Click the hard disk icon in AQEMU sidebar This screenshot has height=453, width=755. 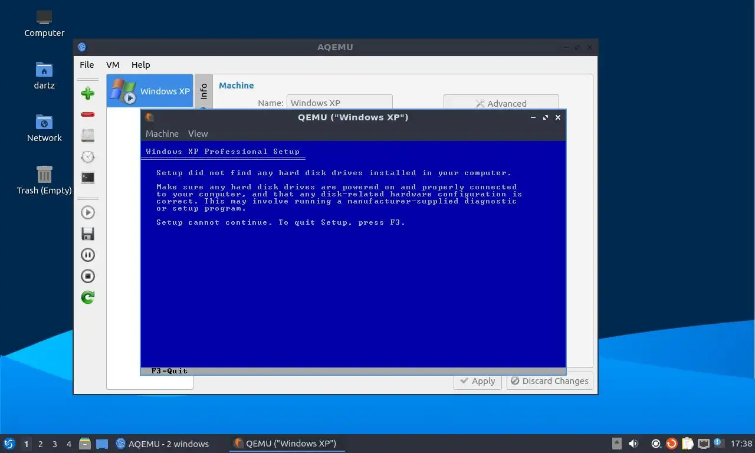(88, 136)
